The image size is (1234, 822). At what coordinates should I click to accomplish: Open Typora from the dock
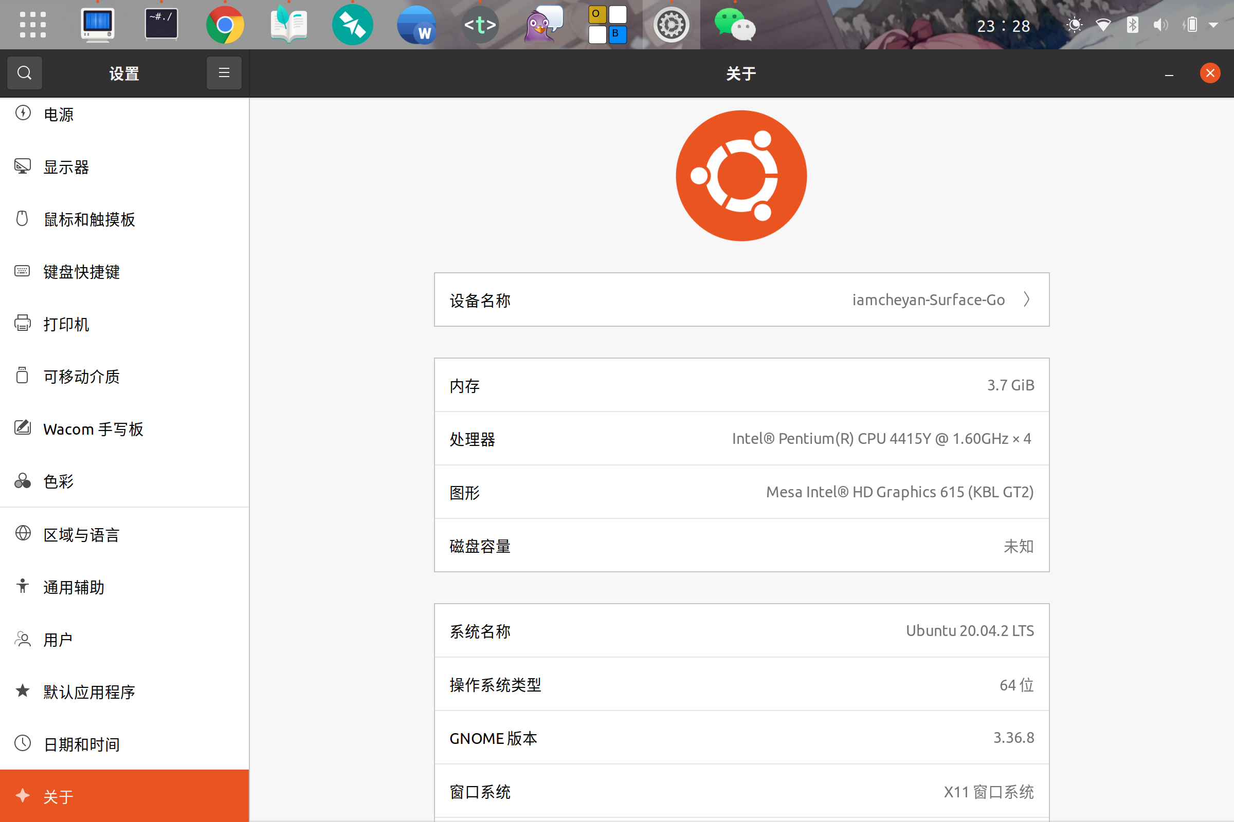tap(480, 24)
